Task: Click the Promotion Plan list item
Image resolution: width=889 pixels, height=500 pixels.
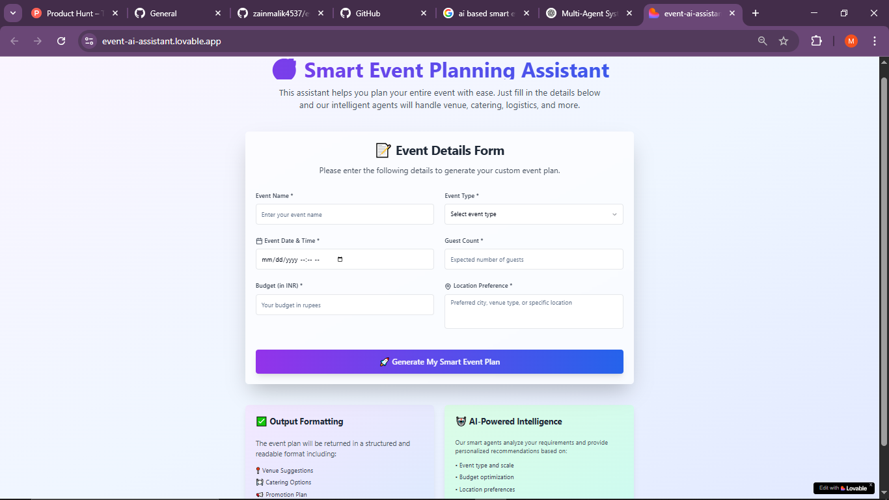Action: [x=281, y=494]
